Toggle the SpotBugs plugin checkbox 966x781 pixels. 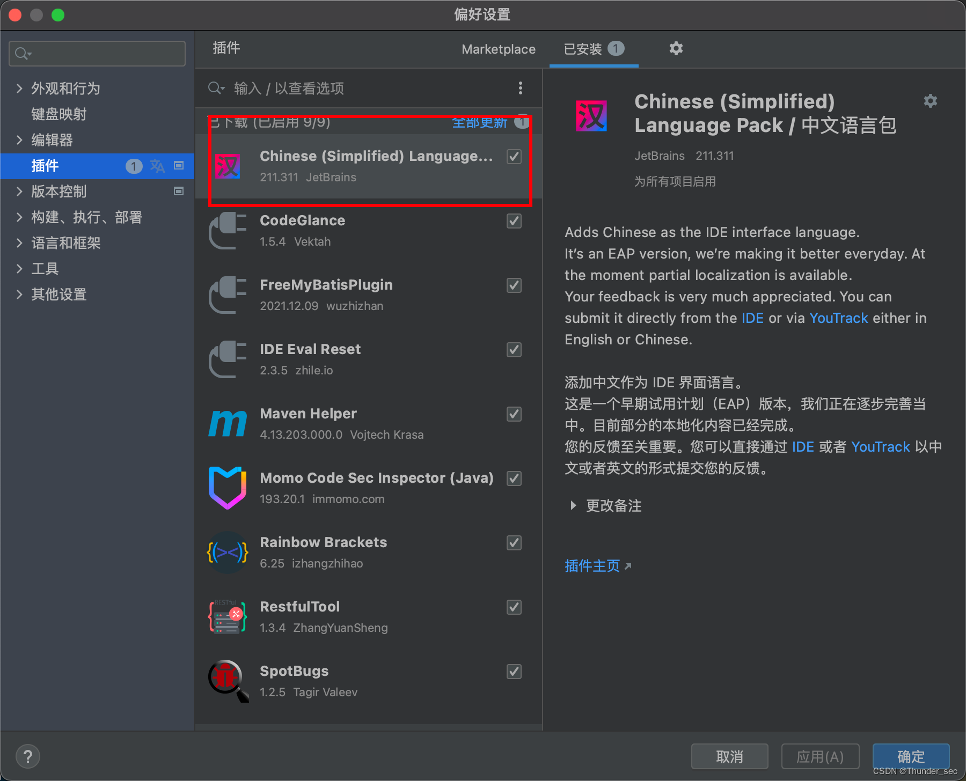point(514,672)
